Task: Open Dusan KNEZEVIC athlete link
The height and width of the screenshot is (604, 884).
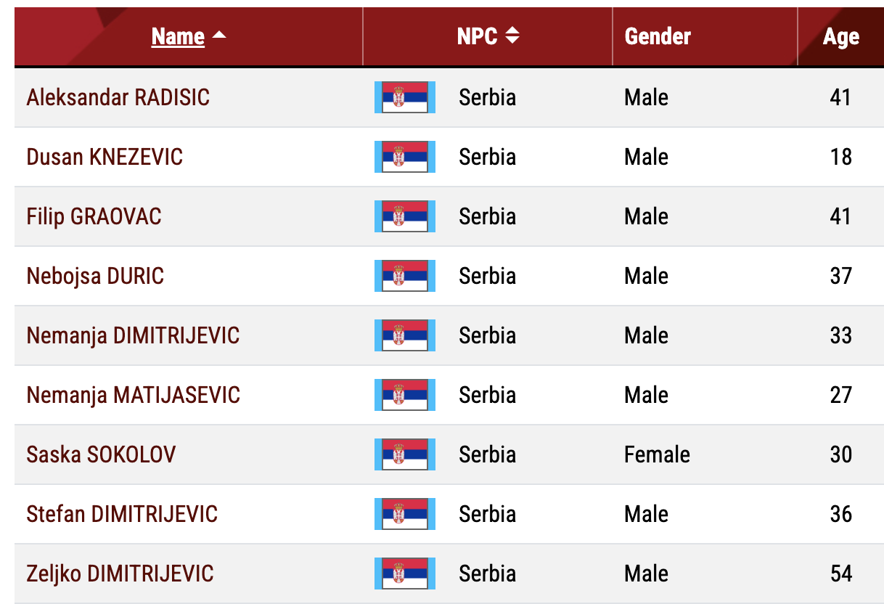Action: tap(105, 157)
